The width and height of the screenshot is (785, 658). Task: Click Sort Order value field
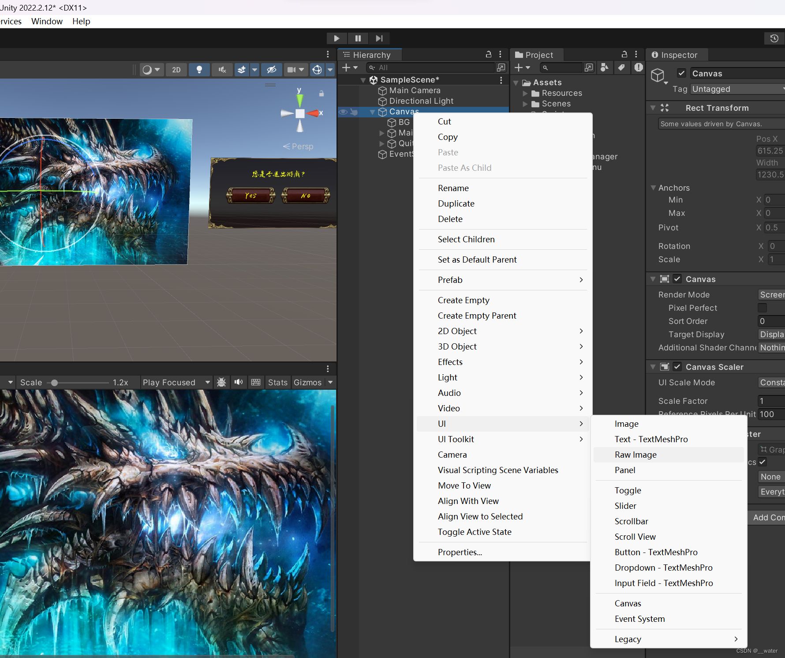point(771,321)
